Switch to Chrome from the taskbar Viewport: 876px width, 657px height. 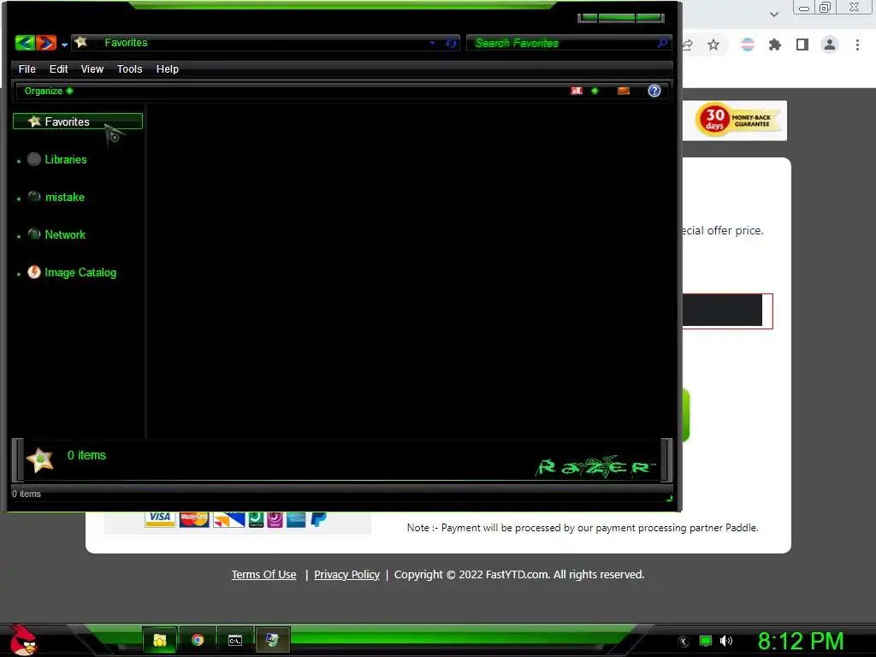198,640
